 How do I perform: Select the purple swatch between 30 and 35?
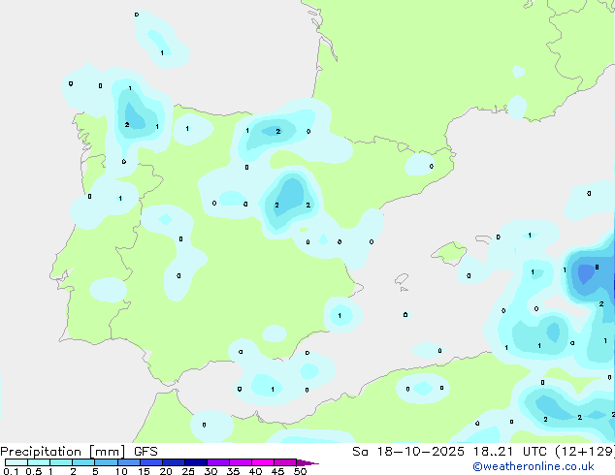coord(217,462)
